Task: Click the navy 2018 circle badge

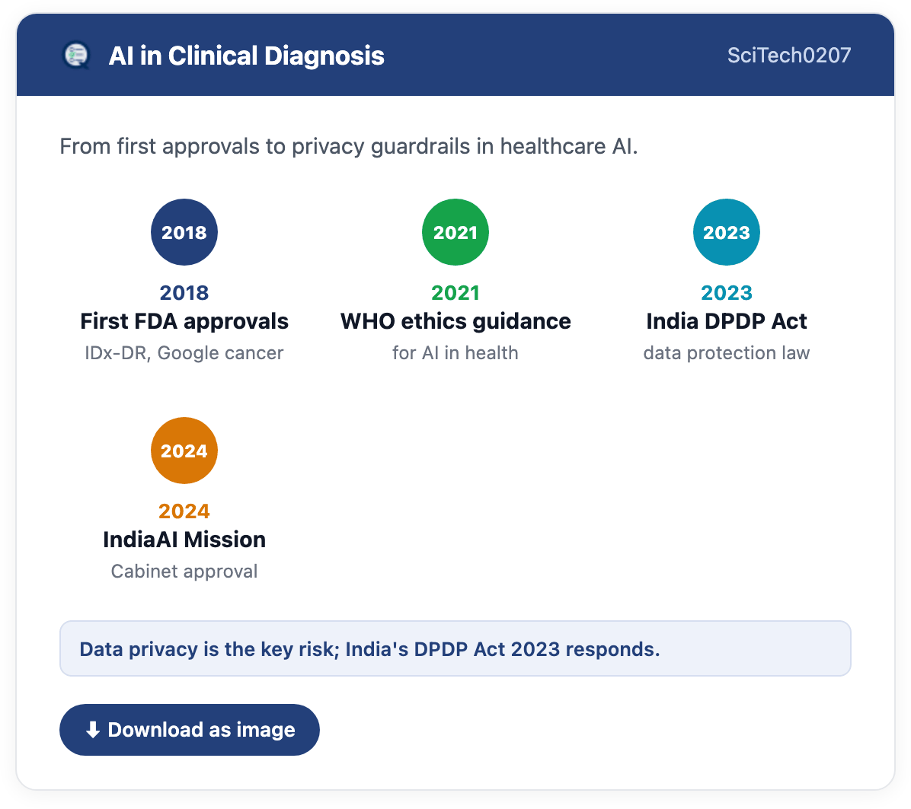Action: 184,232
